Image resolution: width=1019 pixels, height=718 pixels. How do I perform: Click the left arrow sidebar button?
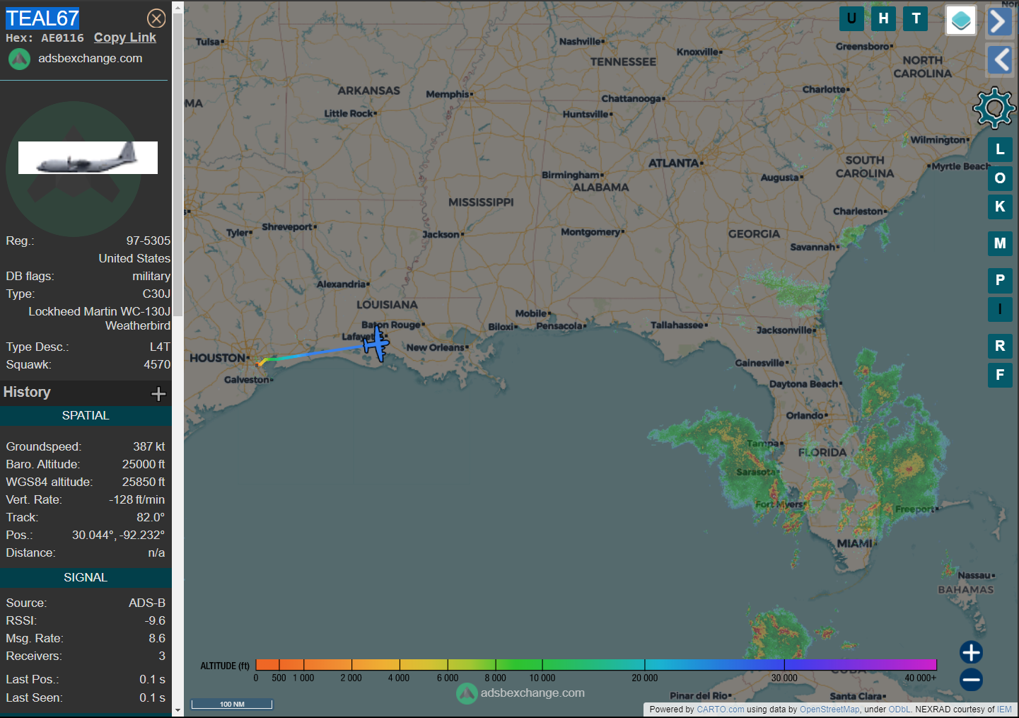pos(1000,60)
